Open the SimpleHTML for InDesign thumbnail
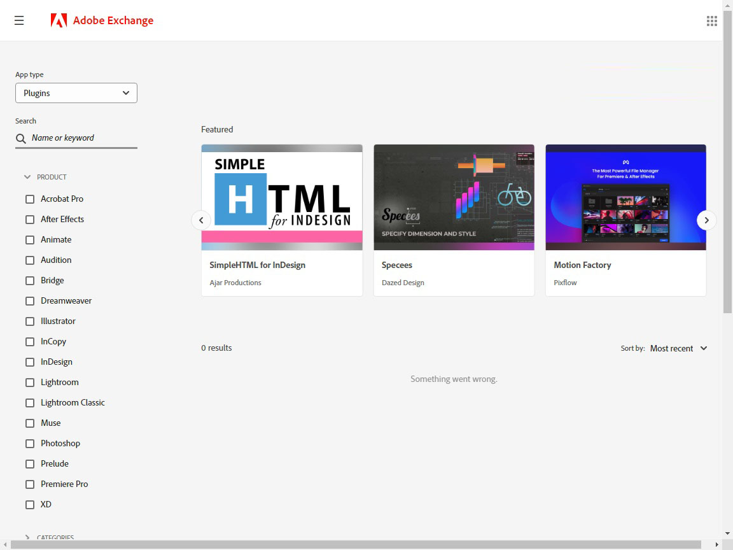Image resolution: width=733 pixels, height=550 pixels. coord(282,197)
